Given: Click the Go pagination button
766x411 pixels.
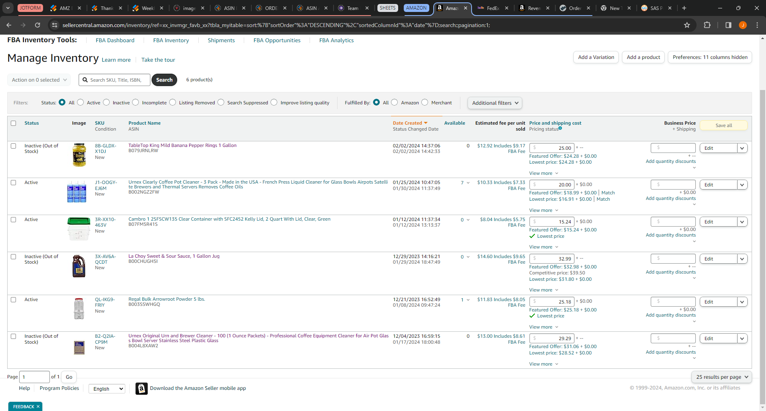Looking at the screenshot, I should [x=69, y=377].
